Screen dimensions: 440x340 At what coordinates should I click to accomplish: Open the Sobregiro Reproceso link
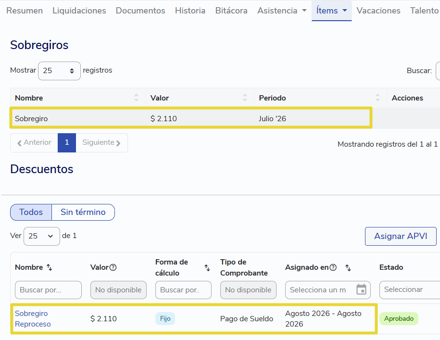33,319
